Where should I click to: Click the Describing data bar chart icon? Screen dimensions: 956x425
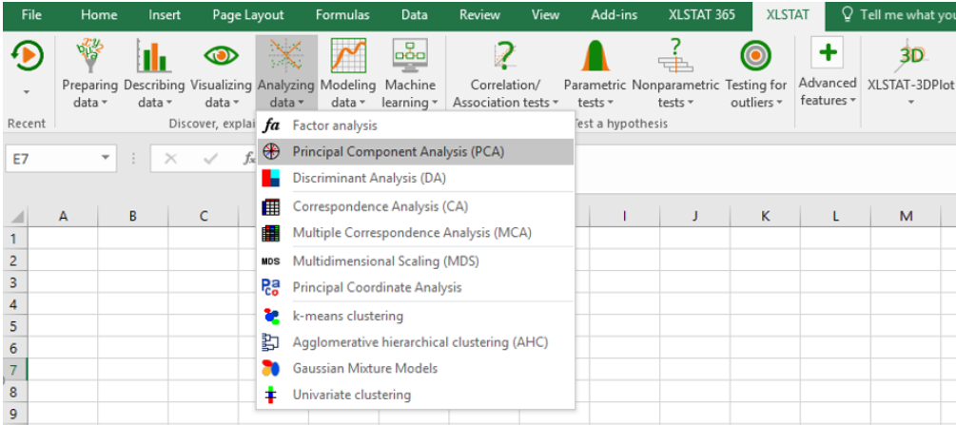[153, 57]
